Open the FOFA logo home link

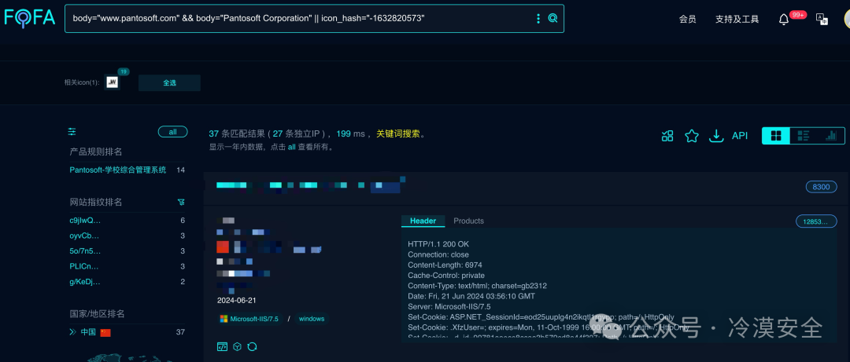pos(30,18)
